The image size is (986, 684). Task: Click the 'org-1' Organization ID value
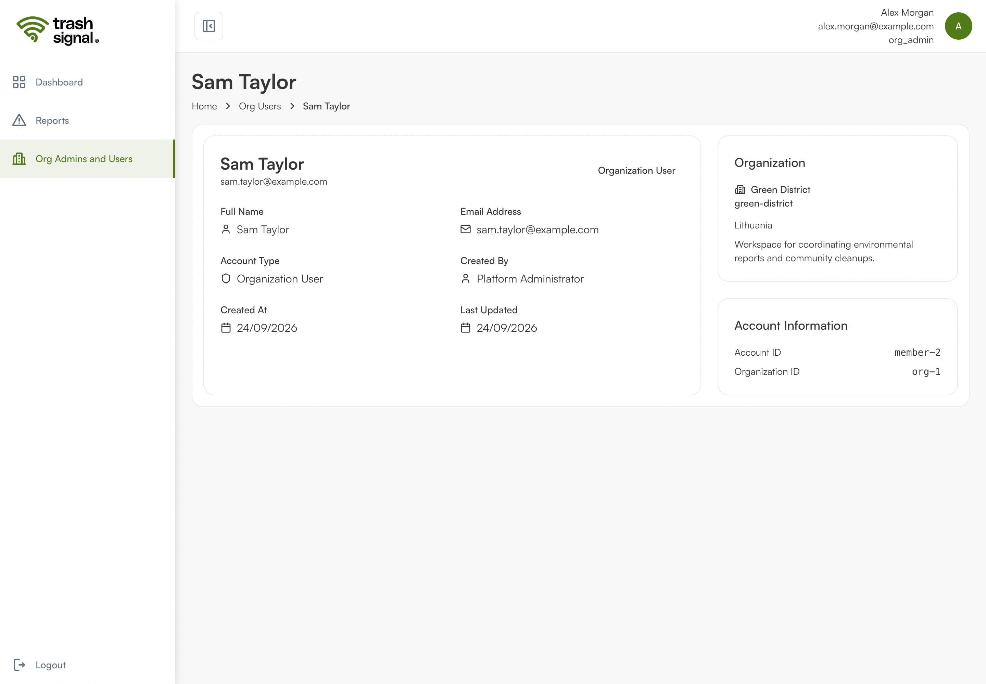[926, 371]
